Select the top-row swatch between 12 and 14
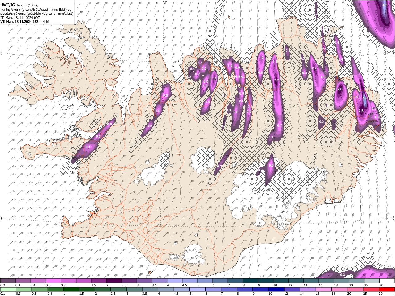 pos(296,281)
